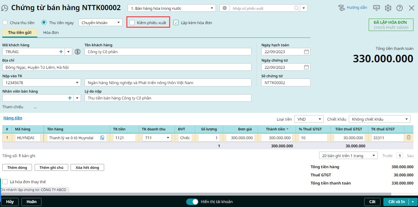Image resolution: width=418 pixels, height=207 pixels.
Task: Tick the Kiêm phiếu xuất checkbox
Action: click(132, 22)
